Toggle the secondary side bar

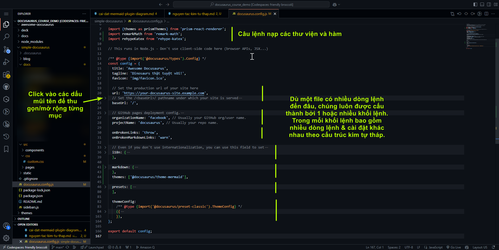489,4
